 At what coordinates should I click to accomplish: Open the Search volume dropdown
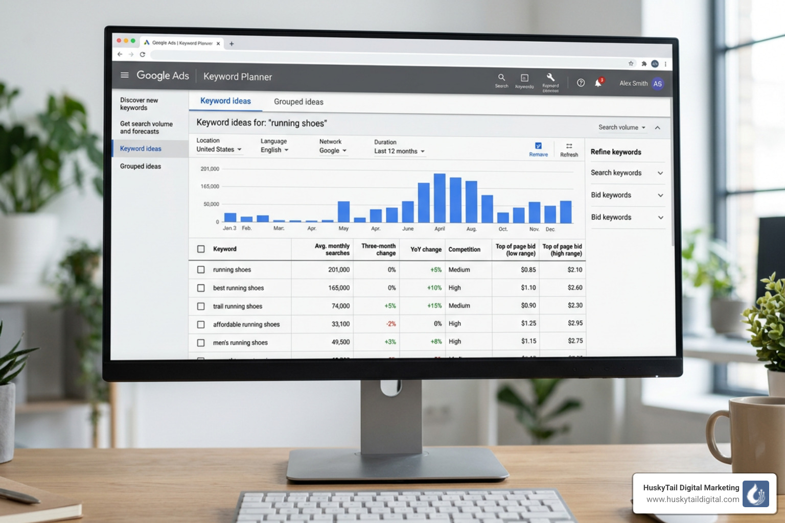pyautogui.click(x=622, y=127)
